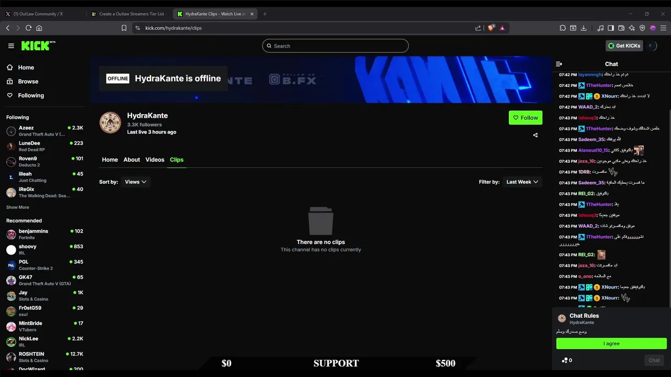
Task: Open MintBride recommended channel
Action: (x=45, y=326)
